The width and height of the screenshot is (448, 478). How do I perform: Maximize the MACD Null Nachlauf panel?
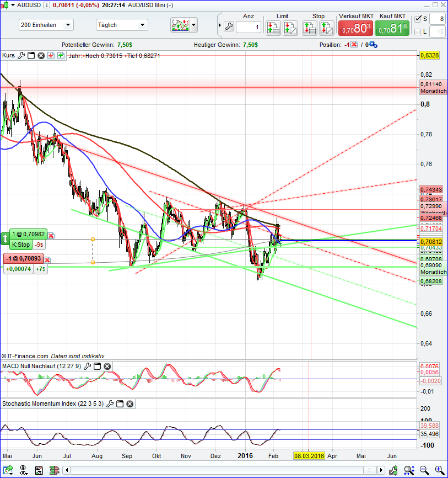(x=97, y=367)
